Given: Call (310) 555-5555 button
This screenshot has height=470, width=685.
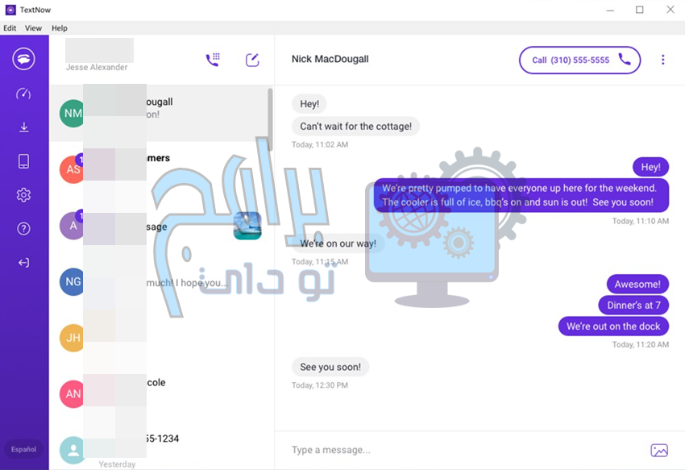Looking at the screenshot, I should 579,60.
